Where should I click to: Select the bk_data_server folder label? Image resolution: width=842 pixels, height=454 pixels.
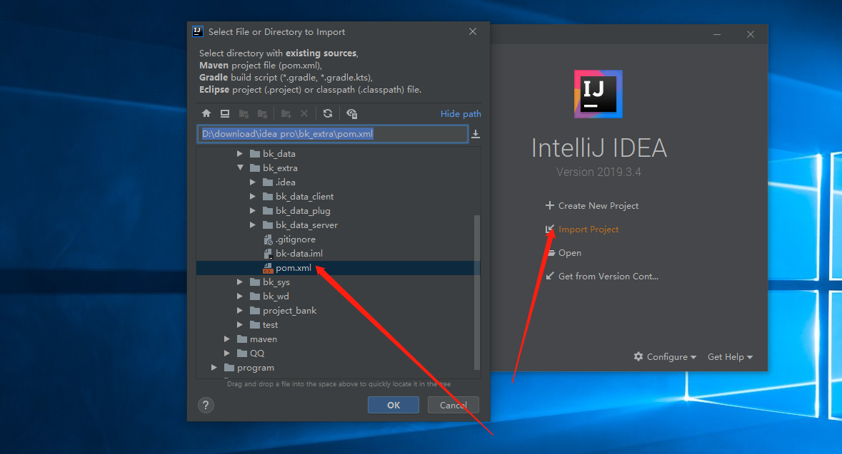coord(306,225)
